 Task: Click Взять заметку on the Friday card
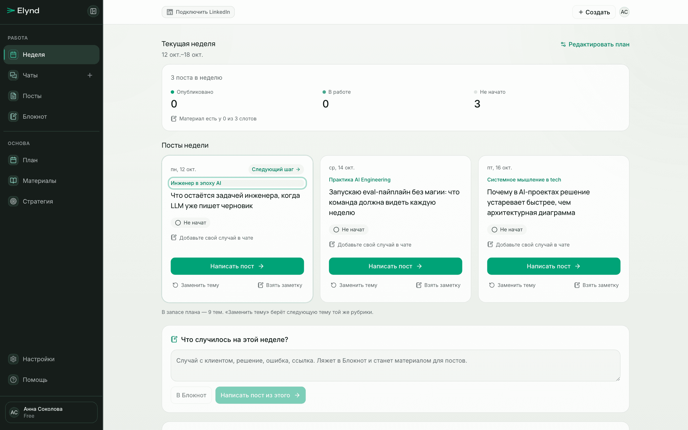(x=597, y=285)
